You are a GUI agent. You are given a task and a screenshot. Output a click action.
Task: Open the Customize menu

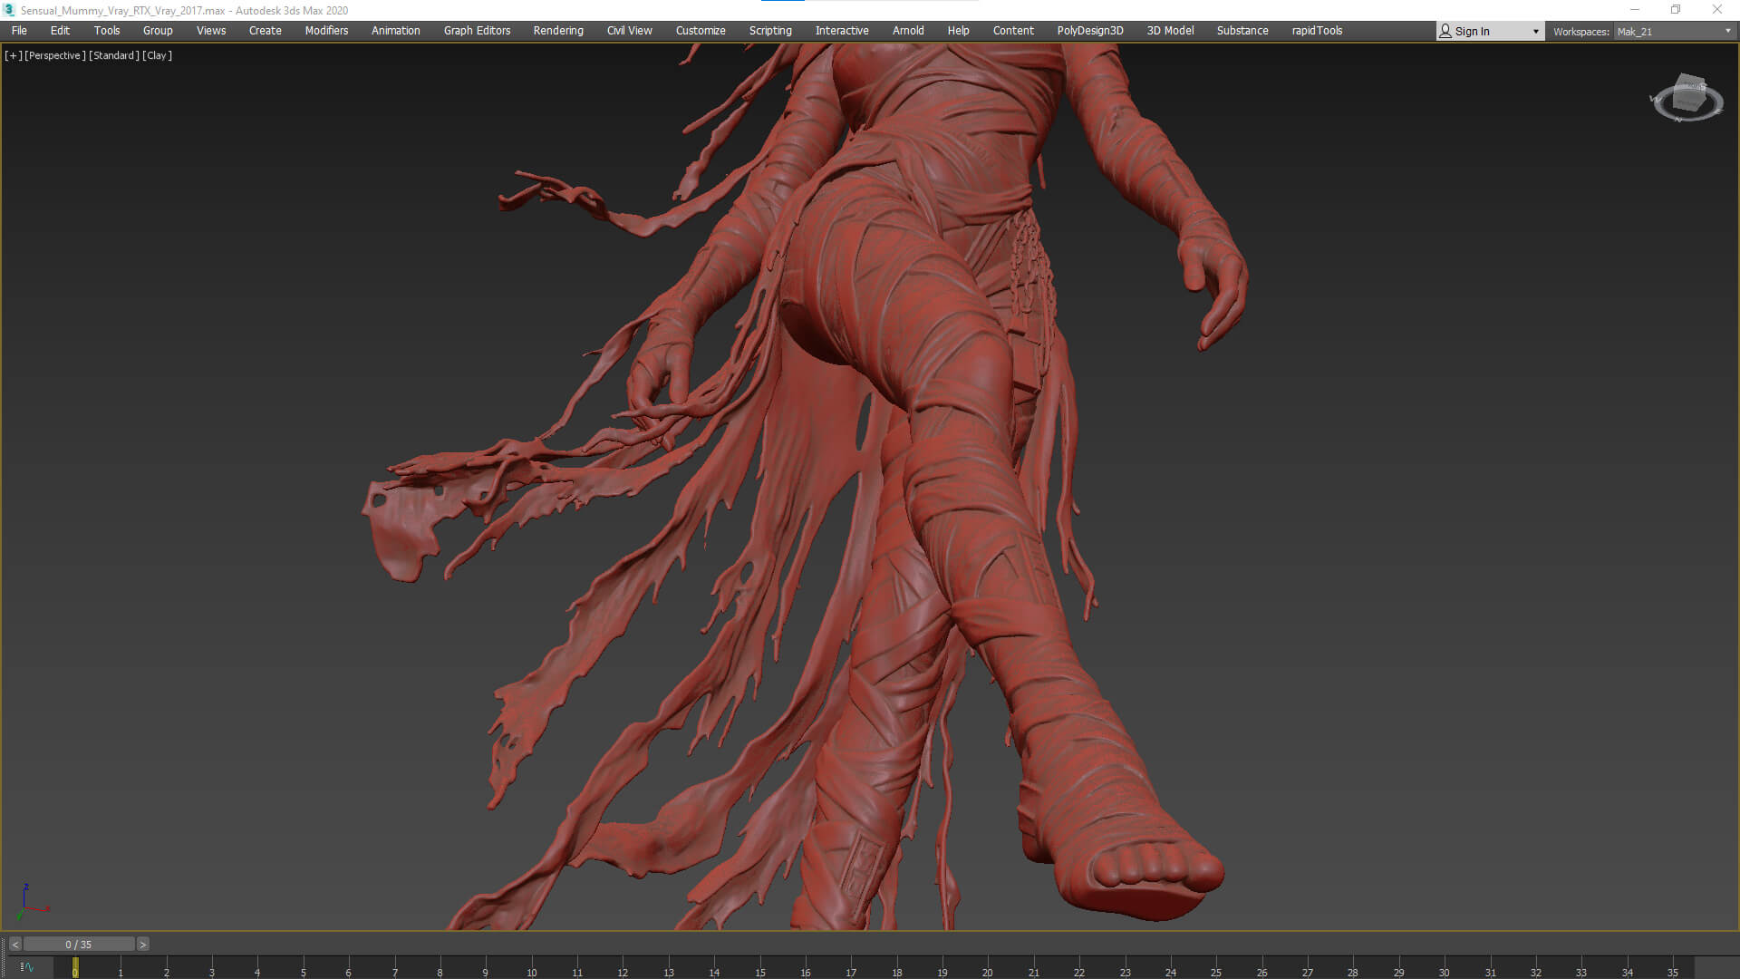(x=701, y=31)
